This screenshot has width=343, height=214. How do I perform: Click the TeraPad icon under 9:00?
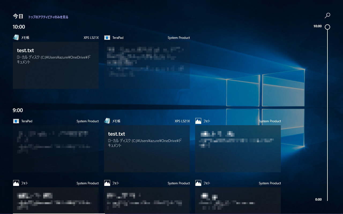[x=16, y=121]
